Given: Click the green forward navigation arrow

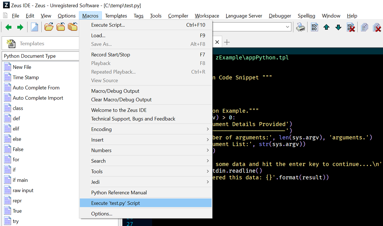Looking at the screenshot, I should 20,27.
